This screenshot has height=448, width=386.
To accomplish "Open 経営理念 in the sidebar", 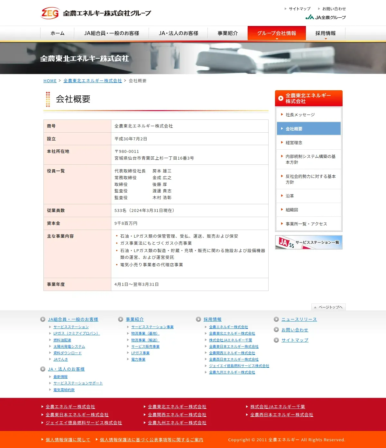I will point(309,143).
